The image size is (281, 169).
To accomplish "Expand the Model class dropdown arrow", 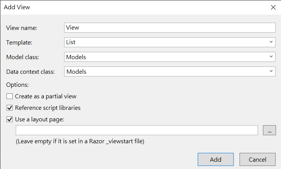I will tap(271, 57).
